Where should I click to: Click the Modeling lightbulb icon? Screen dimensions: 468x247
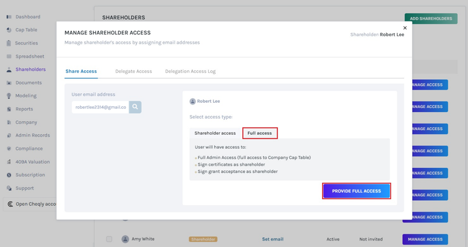(x=9, y=96)
